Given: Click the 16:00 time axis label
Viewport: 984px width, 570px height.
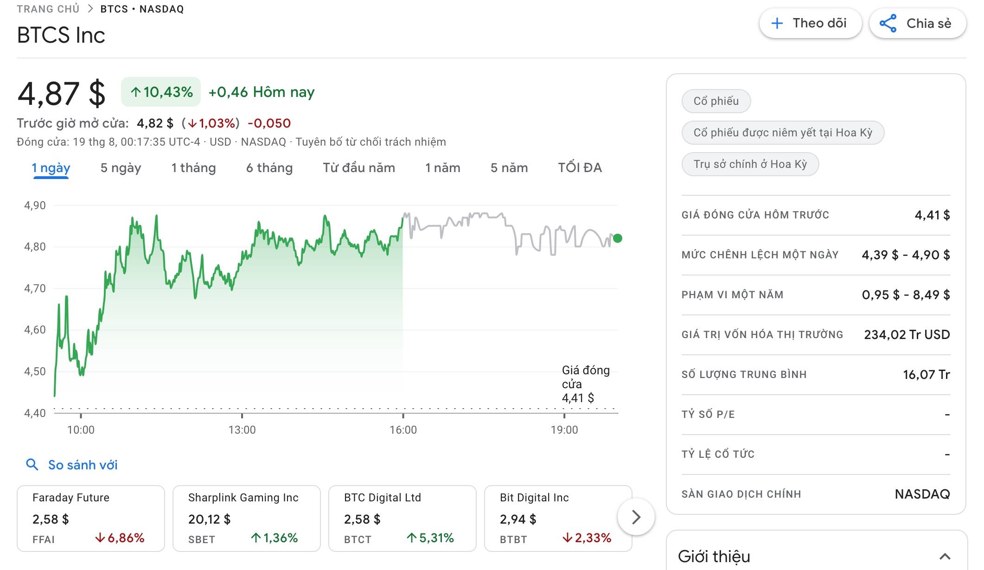Looking at the screenshot, I should click(x=403, y=430).
